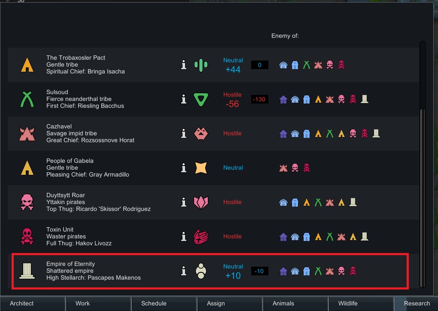
Task: Open People of Gabela info icon
Action: [x=184, y=168]
